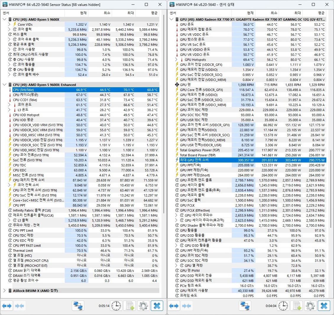
Task: Click the fan icon beside GPU 팬
Action: click(177, 85)
